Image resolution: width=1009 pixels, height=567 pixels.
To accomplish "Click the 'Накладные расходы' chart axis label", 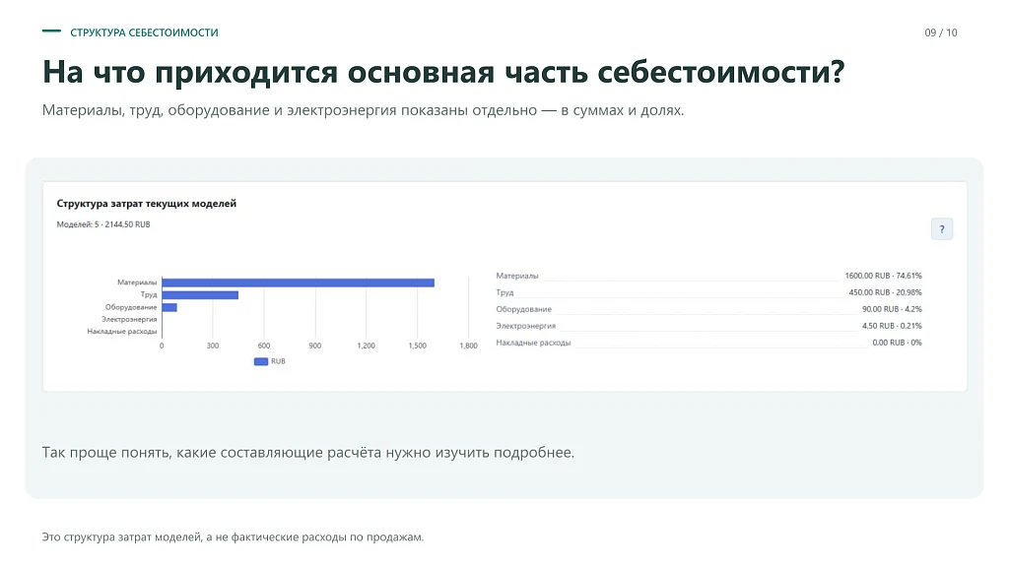I will click(122, 331).
